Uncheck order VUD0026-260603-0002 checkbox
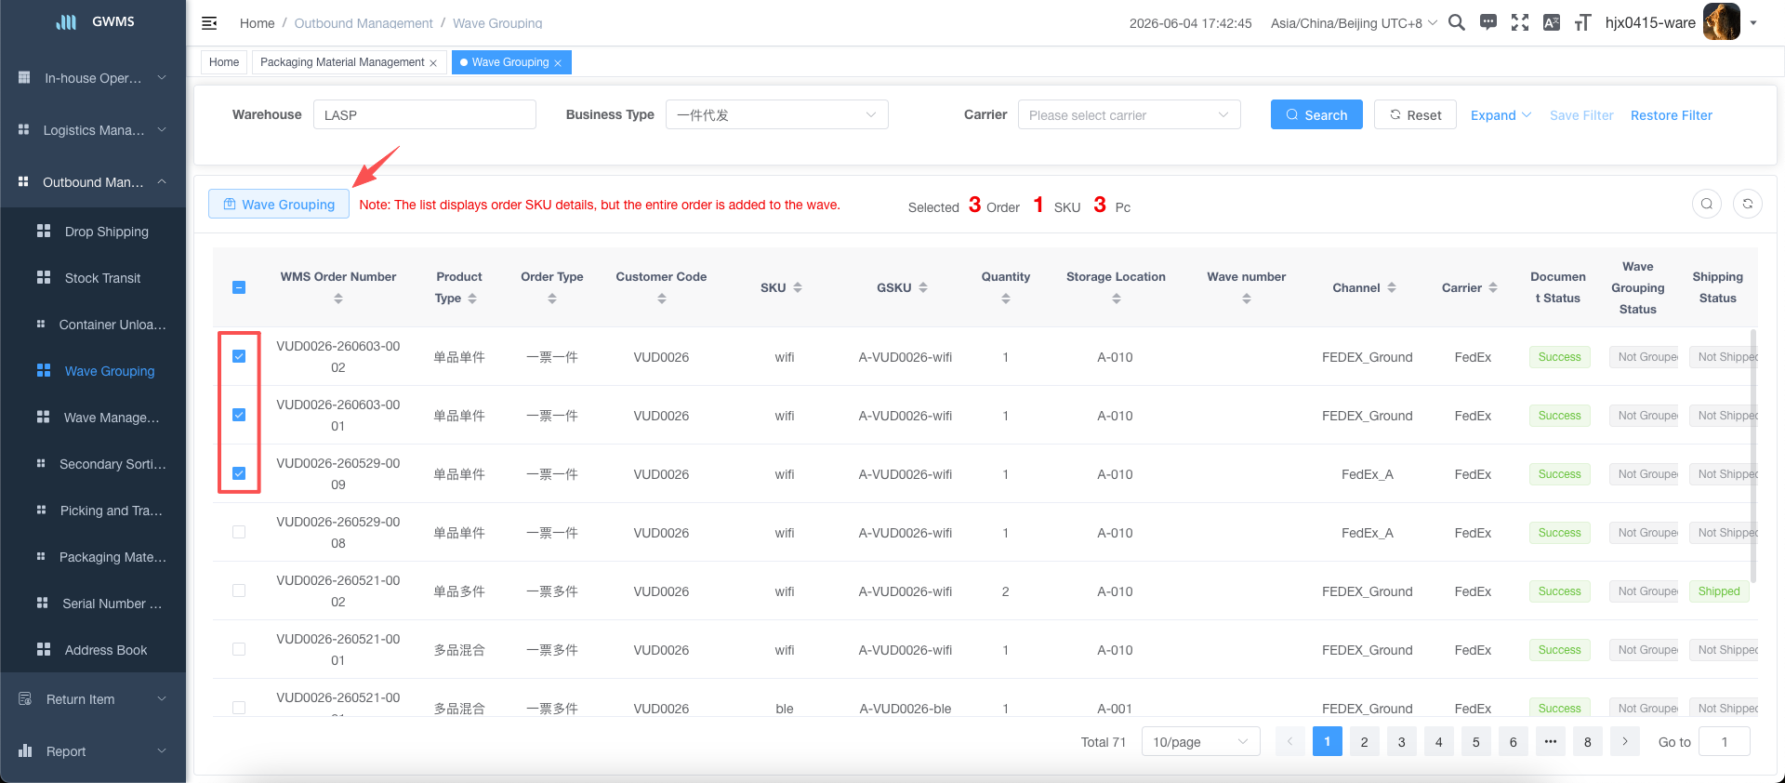 point(239,356)
